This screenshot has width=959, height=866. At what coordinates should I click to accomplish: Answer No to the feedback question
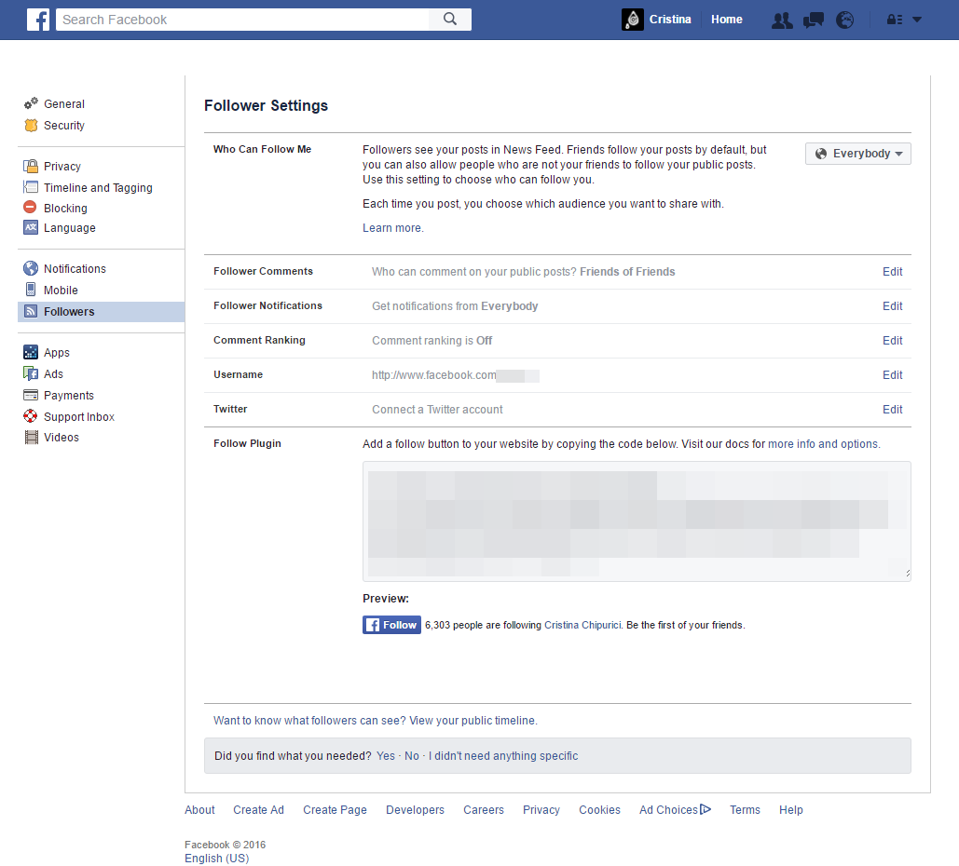(412, 756)
